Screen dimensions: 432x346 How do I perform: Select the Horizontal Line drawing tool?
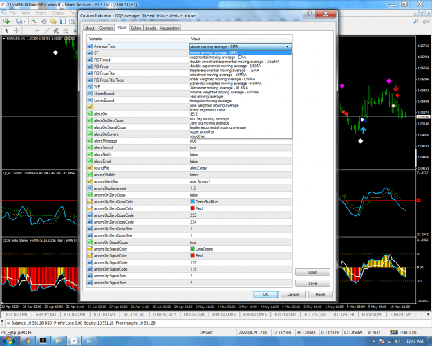click(x=37, y=30)
